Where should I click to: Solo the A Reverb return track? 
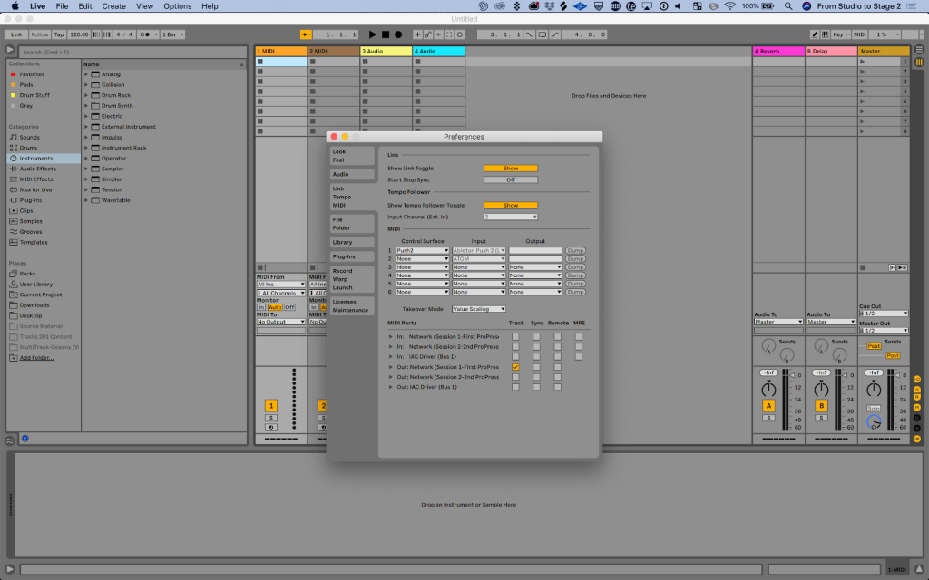coord(768,418)
